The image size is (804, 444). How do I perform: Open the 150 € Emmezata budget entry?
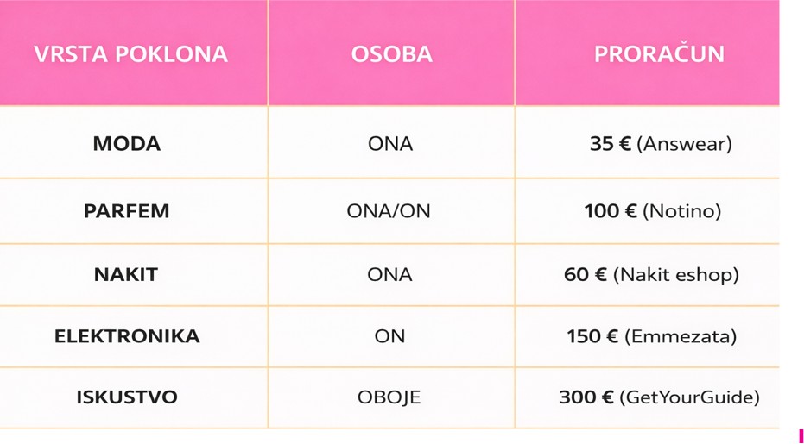(651, 335)
